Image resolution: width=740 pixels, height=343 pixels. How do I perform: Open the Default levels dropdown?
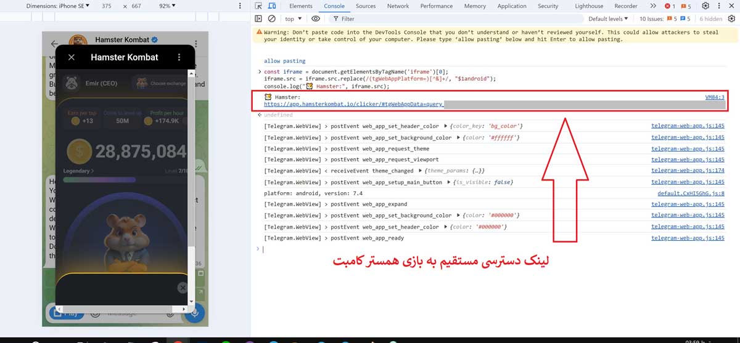(608, 18)
